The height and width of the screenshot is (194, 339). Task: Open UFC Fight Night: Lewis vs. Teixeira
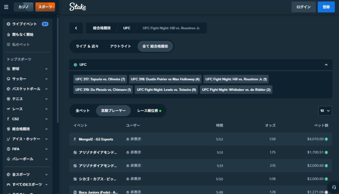[166, 90]
